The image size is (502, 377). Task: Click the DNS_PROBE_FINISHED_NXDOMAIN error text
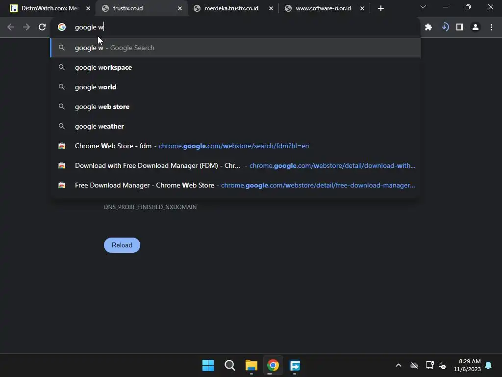(150, 207)
